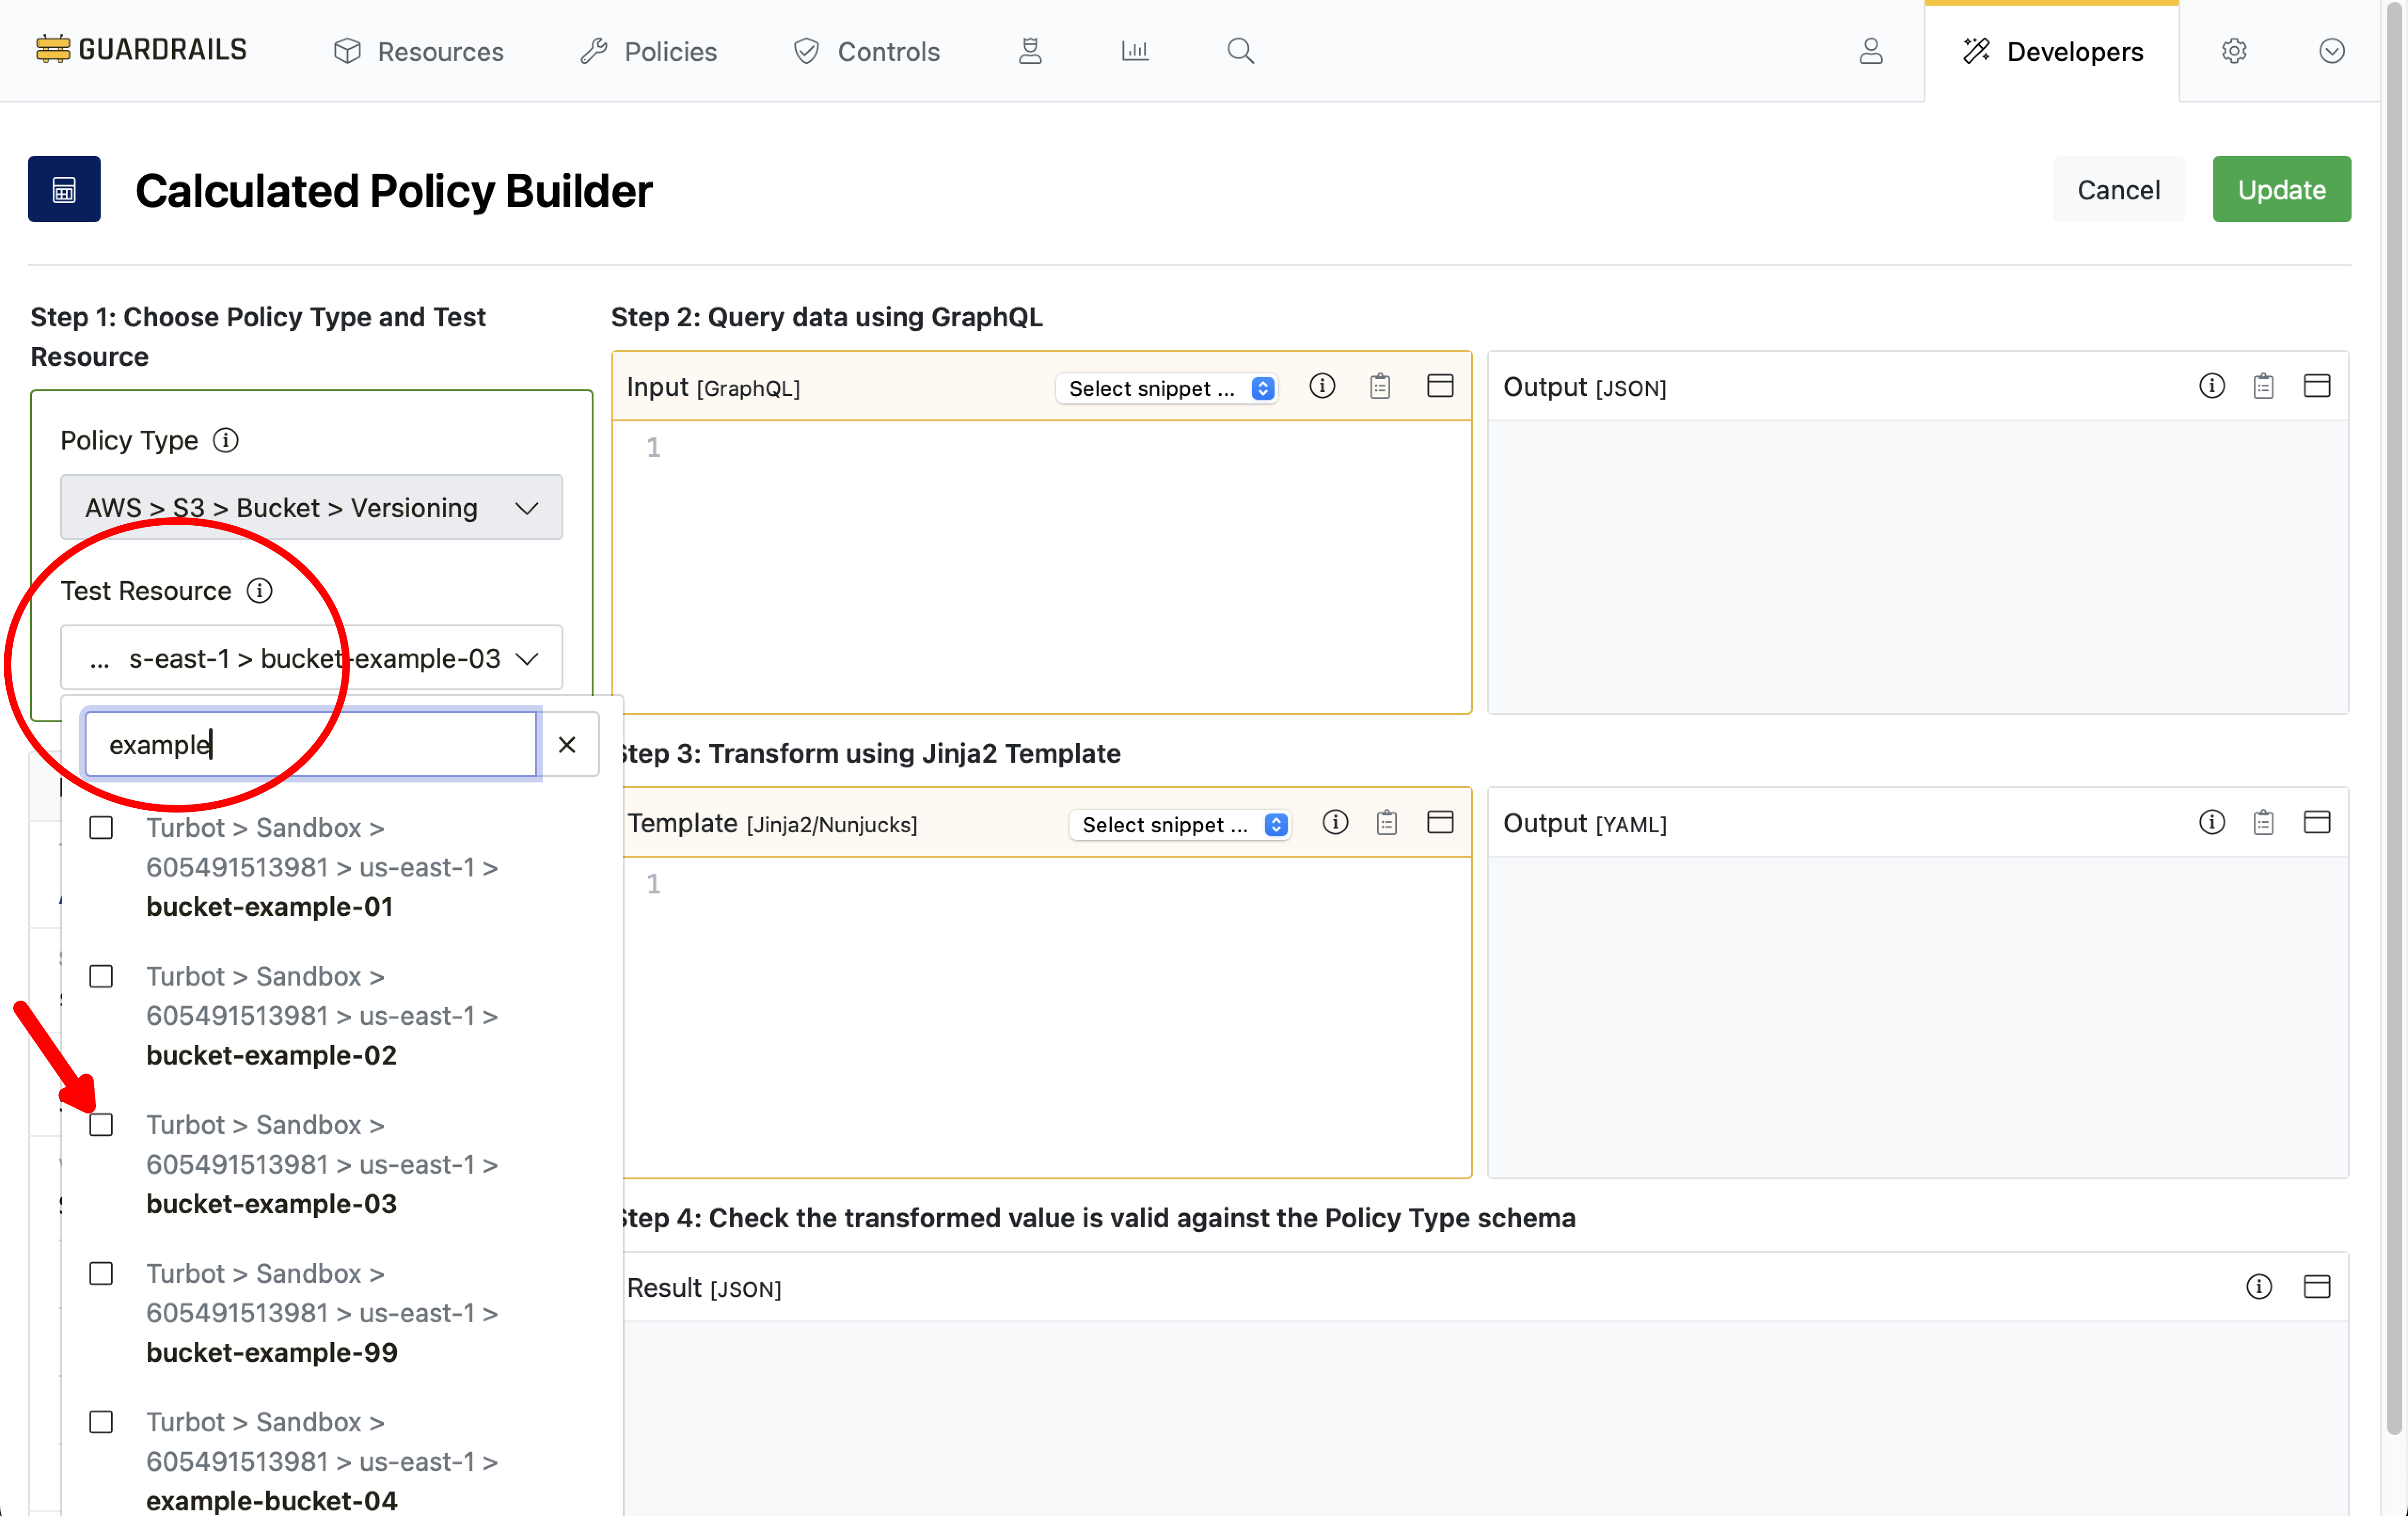Screen dimensions: 2408x1516
Task: Open Guardrails settings via the gear icon
Action: 2233,50
